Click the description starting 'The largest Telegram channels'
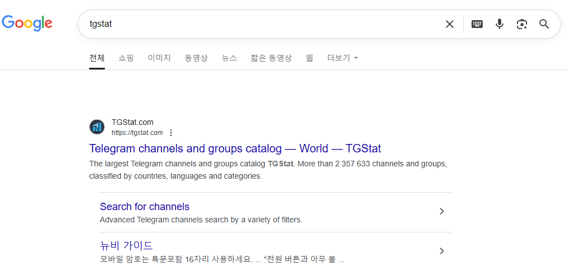This screenshot has height=270, width=568. (268, 170)
